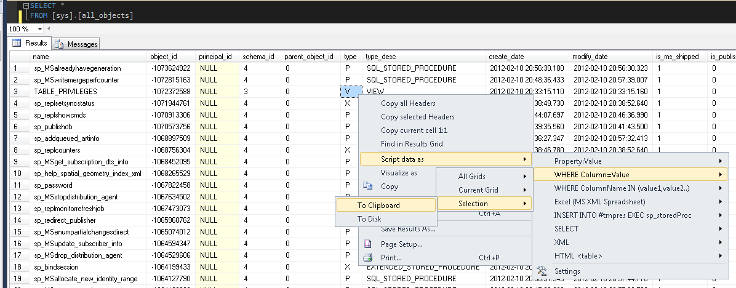This screenshot has width=736, height=288.
Task: Select object_id cell -1073624922
Action: (171, 68)
